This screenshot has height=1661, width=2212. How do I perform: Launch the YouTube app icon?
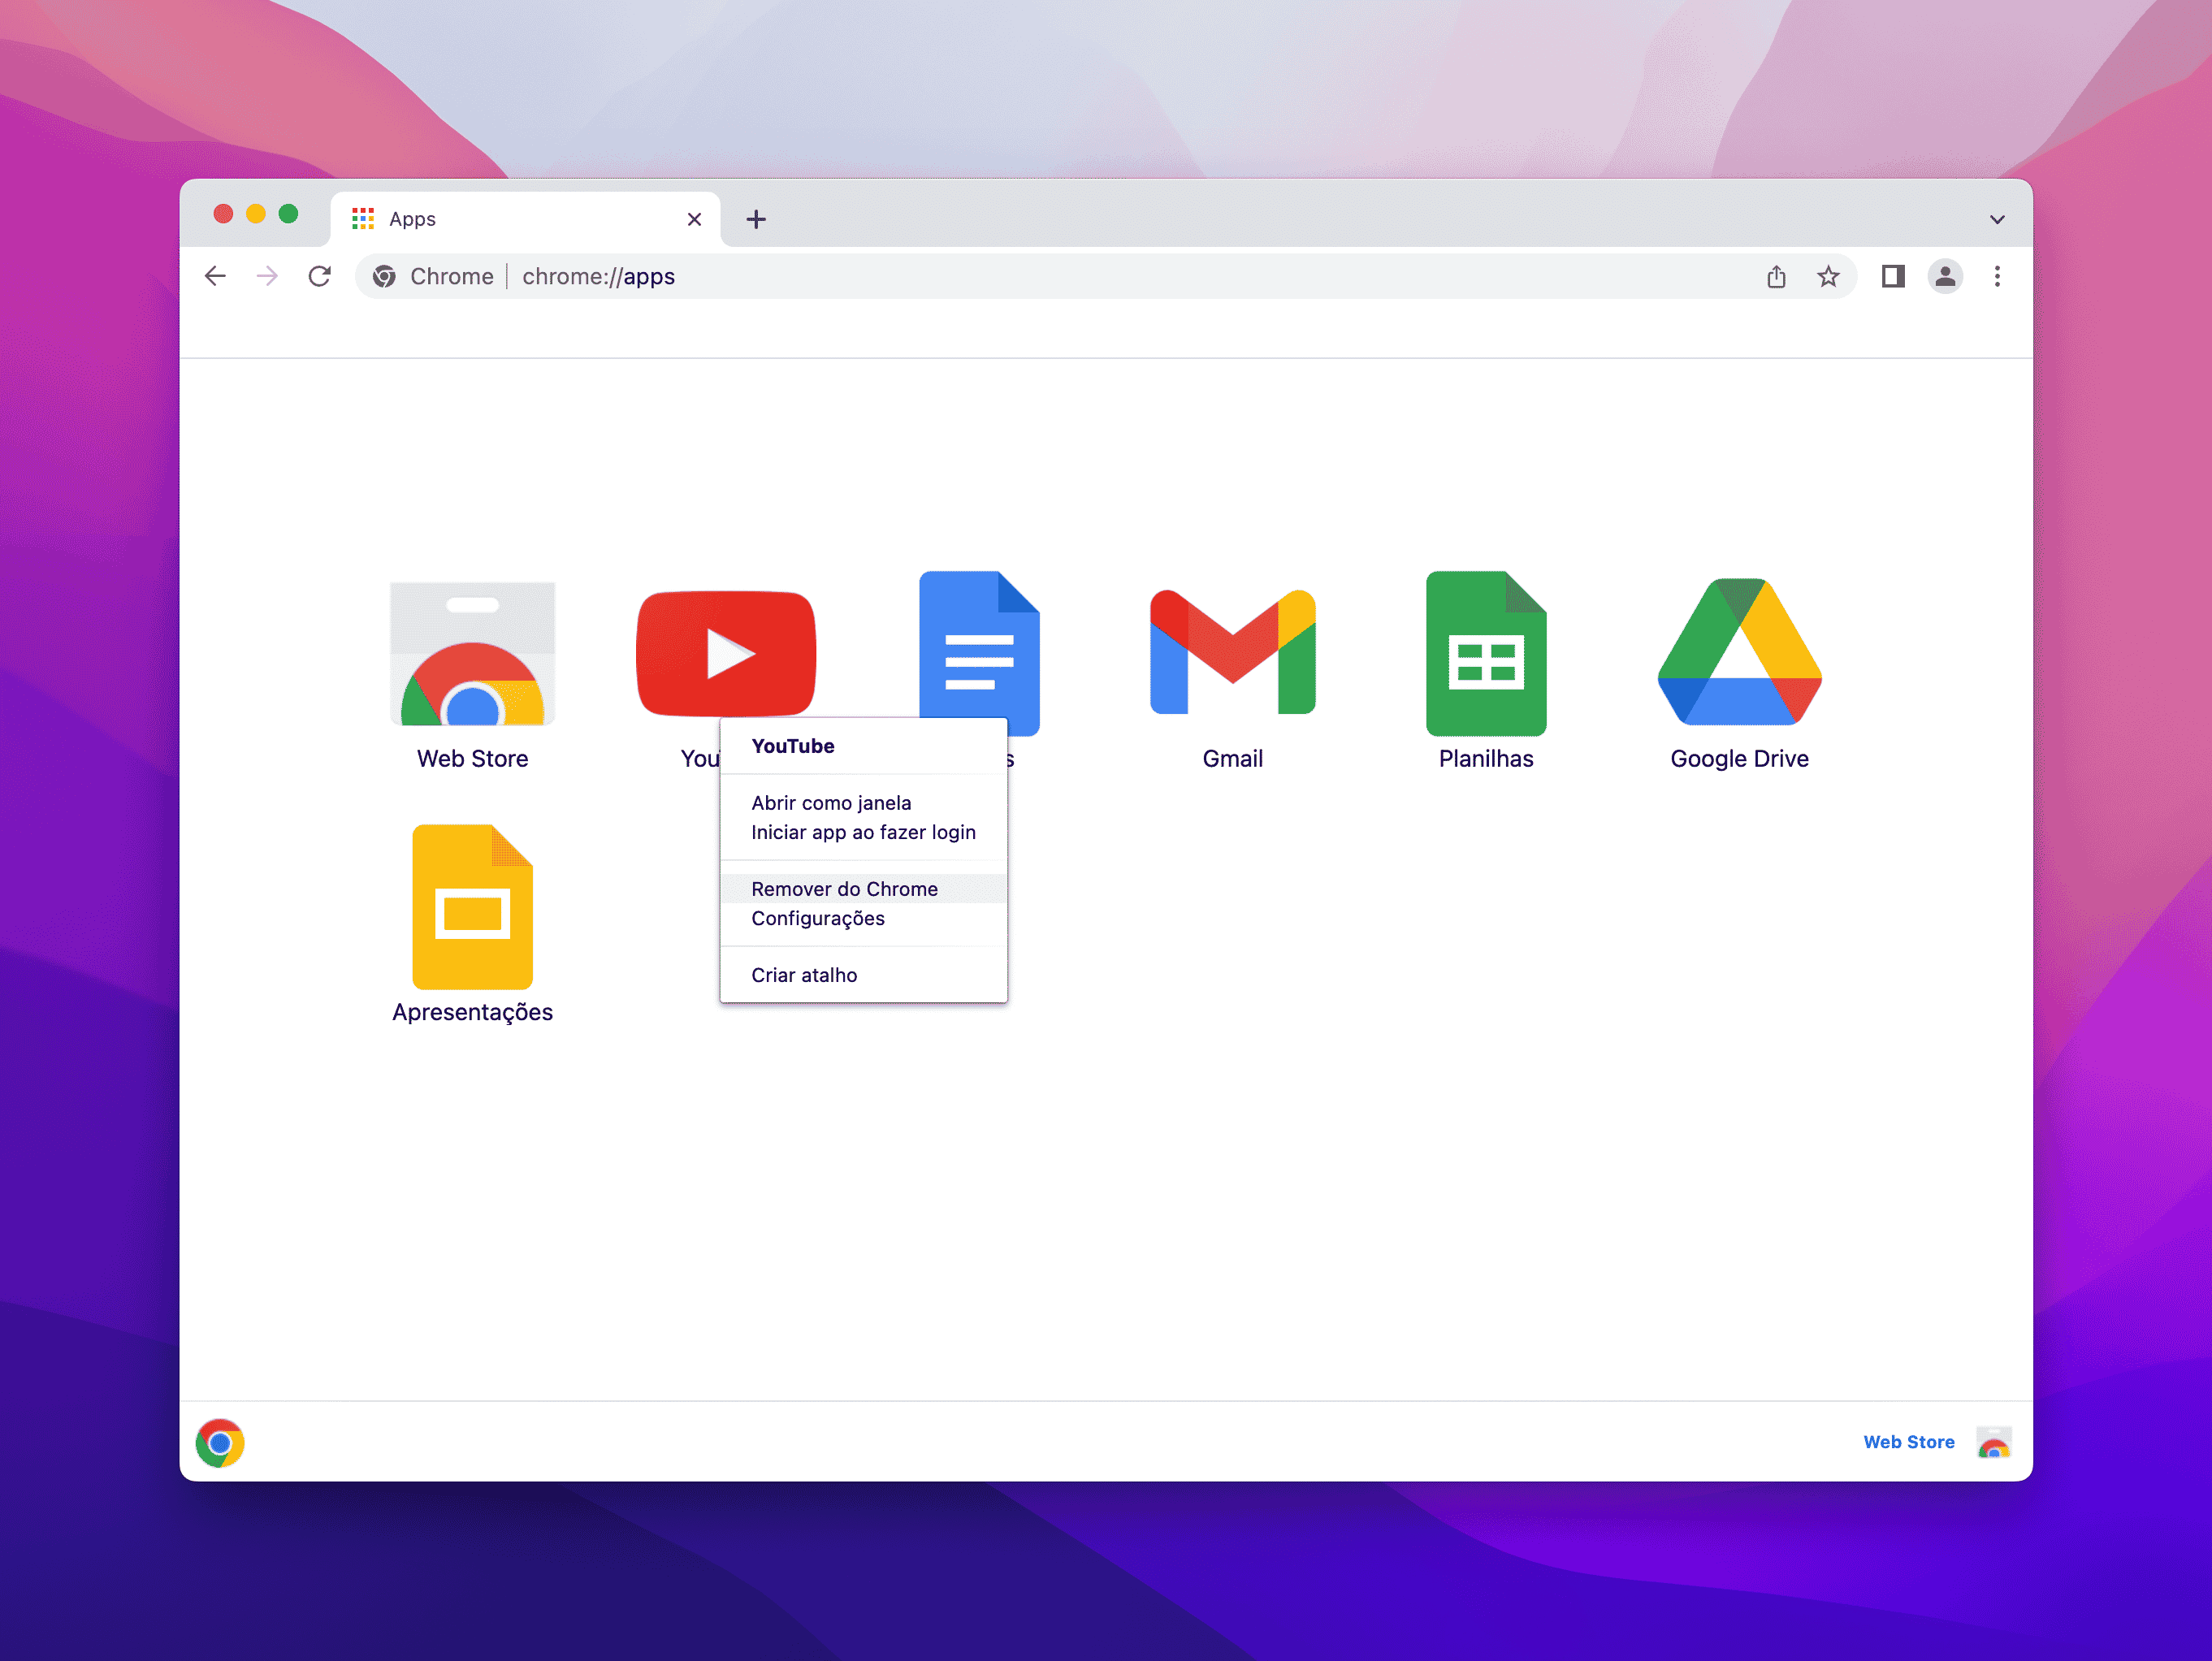click(x=726, y=653)
